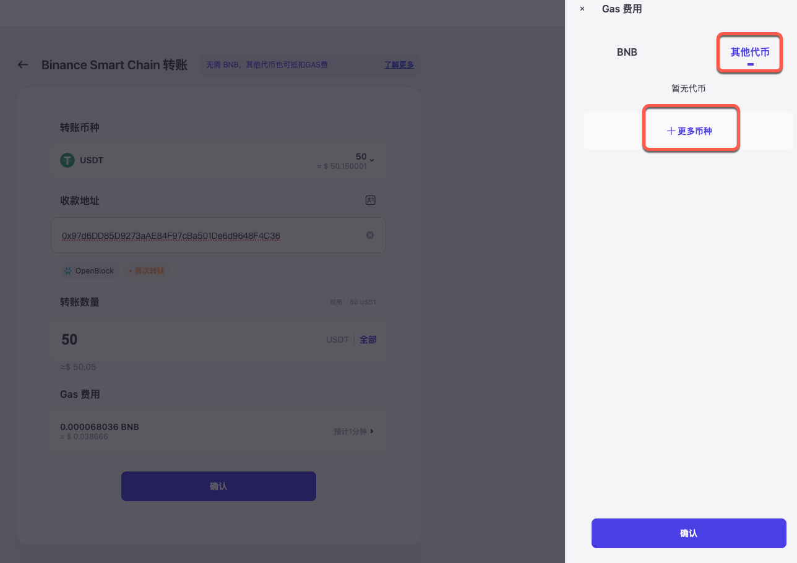Switch to the BNB tab
This screenshot has width=797, height=563.
pyautogui.click(x=627, y=52)
